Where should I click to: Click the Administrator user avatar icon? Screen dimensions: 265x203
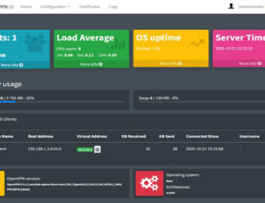[x=231, y=6]
